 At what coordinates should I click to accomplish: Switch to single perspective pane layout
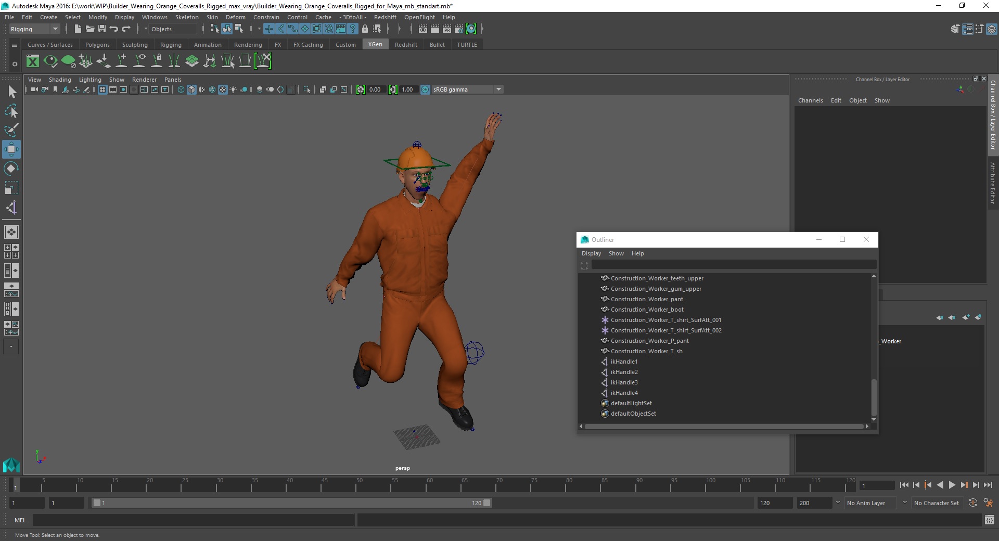tap(11, 232)
